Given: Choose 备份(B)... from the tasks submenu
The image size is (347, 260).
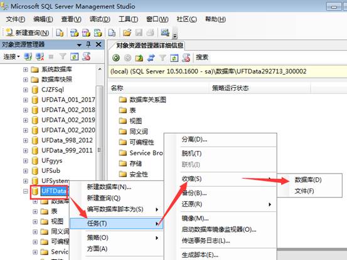Looking at the screenshot, I should 194,193.
